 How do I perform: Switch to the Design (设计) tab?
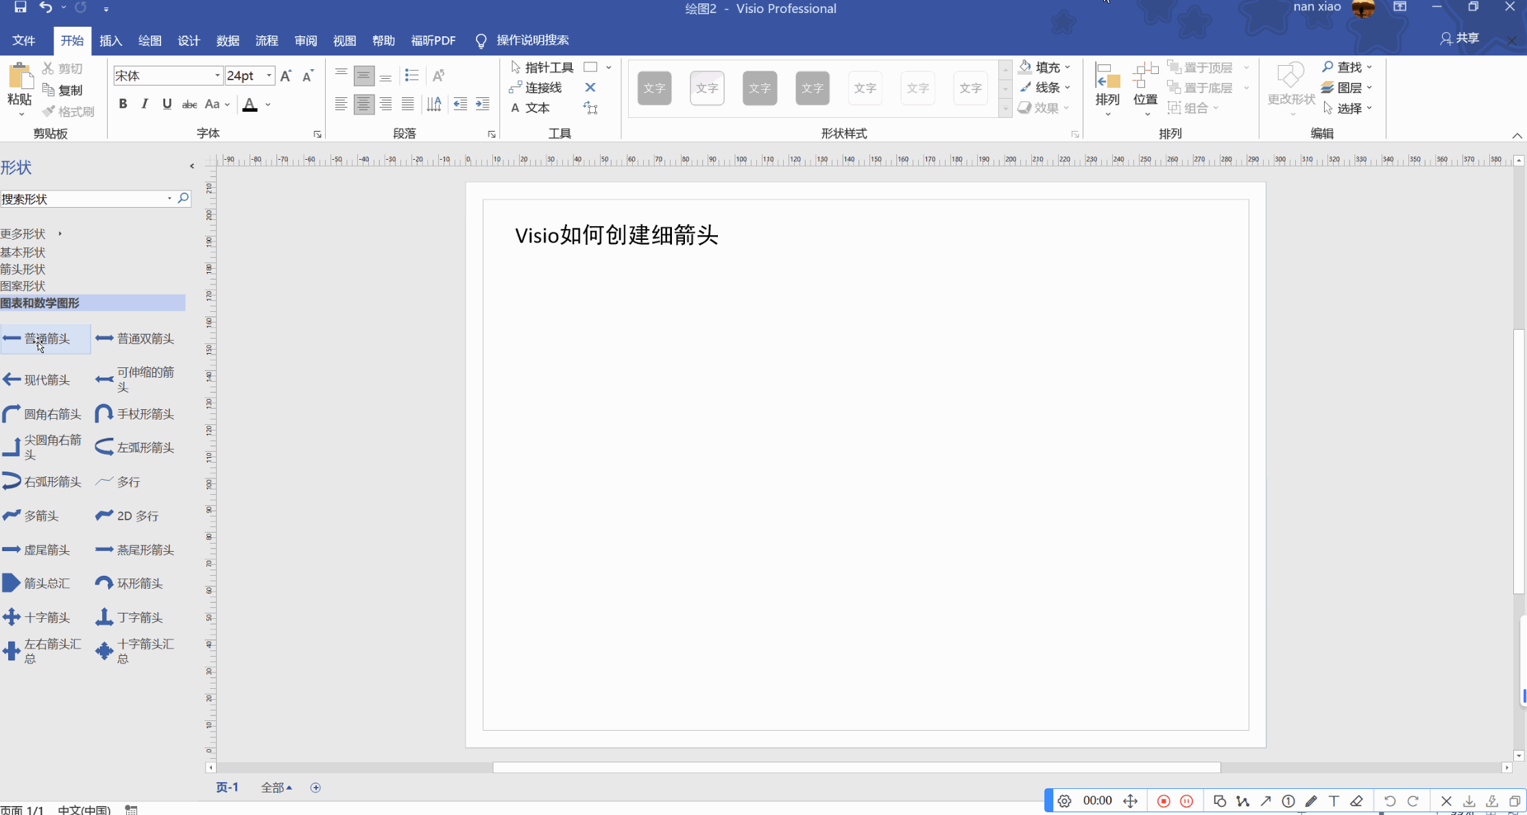189,40
